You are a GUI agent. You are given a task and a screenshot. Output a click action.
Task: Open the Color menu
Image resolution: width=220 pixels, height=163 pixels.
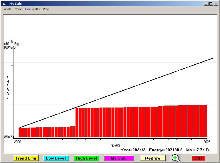point(18,9)
